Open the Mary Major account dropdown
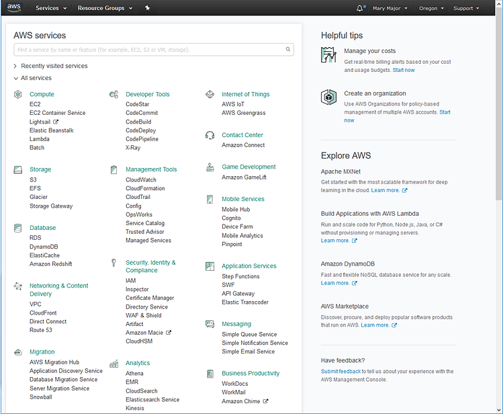Viewport: 503px width, 414px height. (x=390, y=8)
